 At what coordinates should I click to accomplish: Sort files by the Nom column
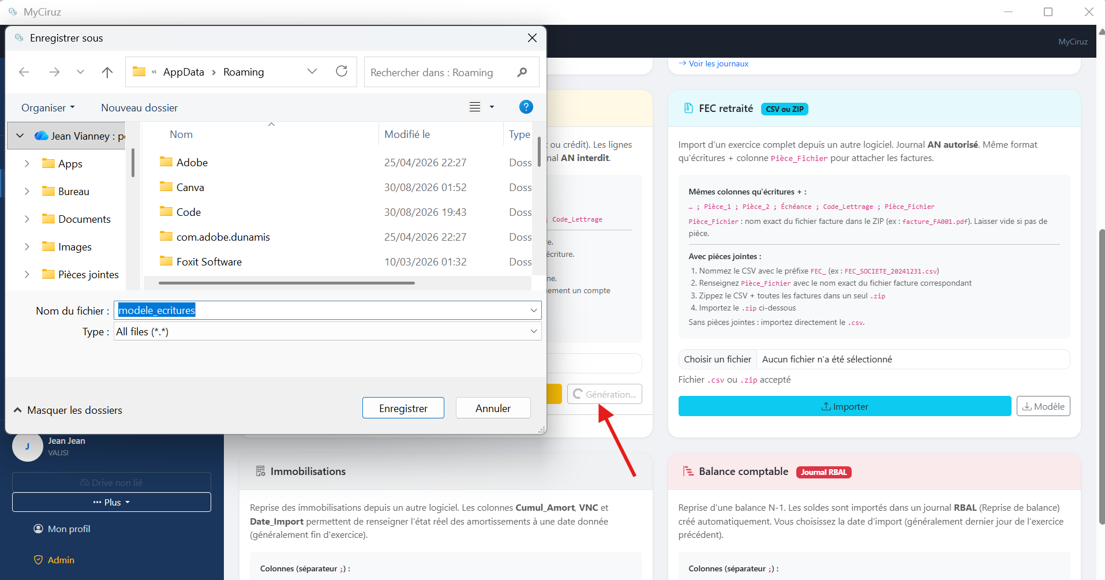(x=181, y=134)
